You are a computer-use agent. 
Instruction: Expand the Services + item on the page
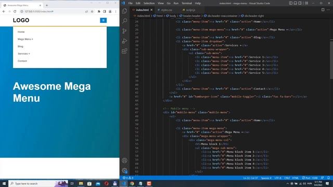[24, 54]
